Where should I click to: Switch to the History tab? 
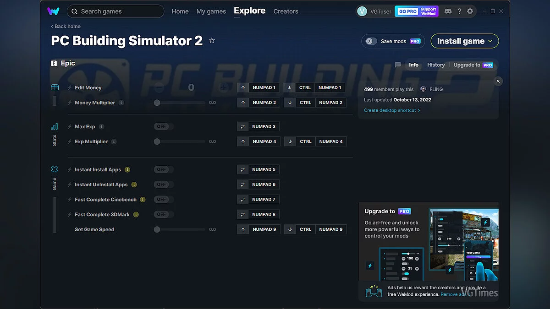click(435, 65)
